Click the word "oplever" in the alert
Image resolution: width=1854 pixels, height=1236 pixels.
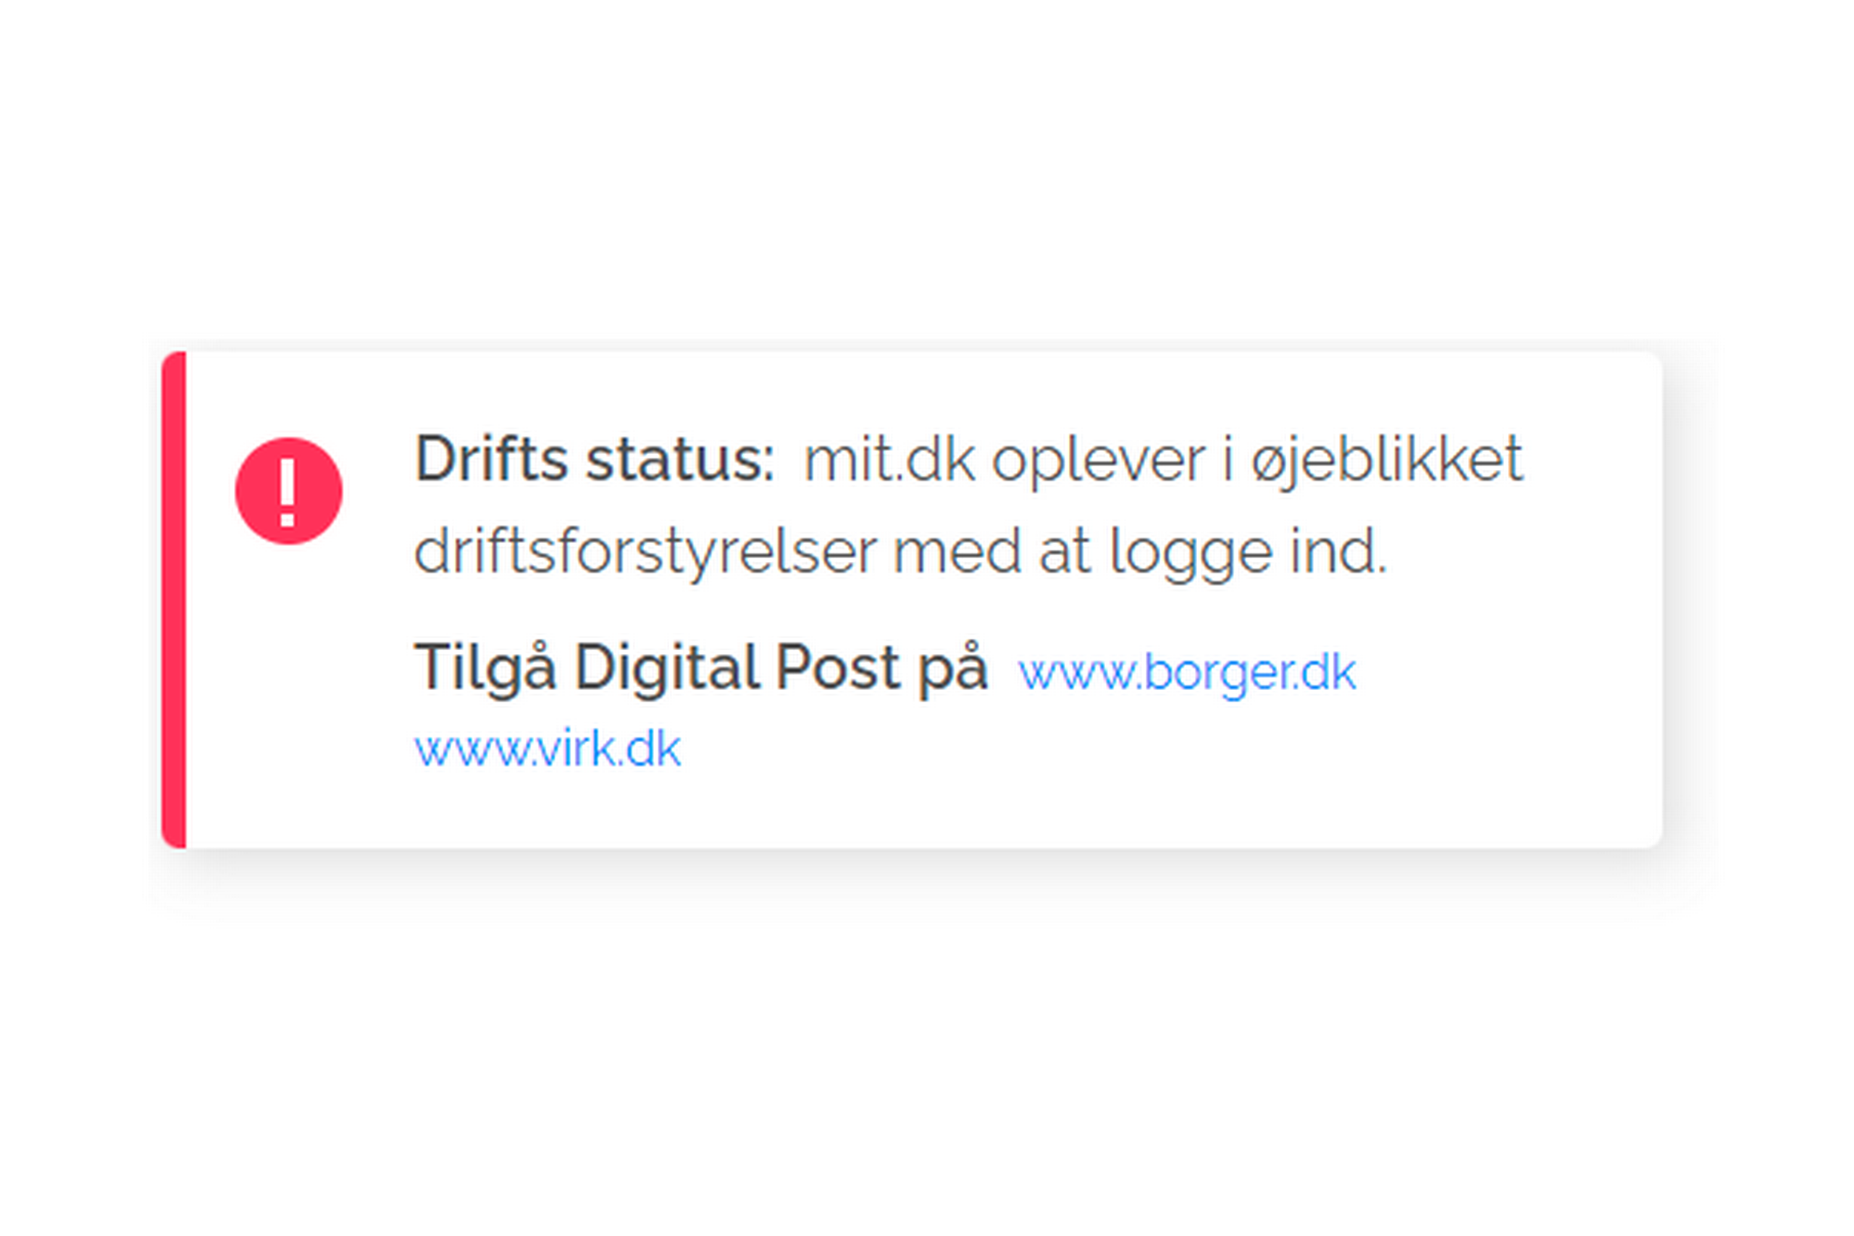[x=1099, y=461]
